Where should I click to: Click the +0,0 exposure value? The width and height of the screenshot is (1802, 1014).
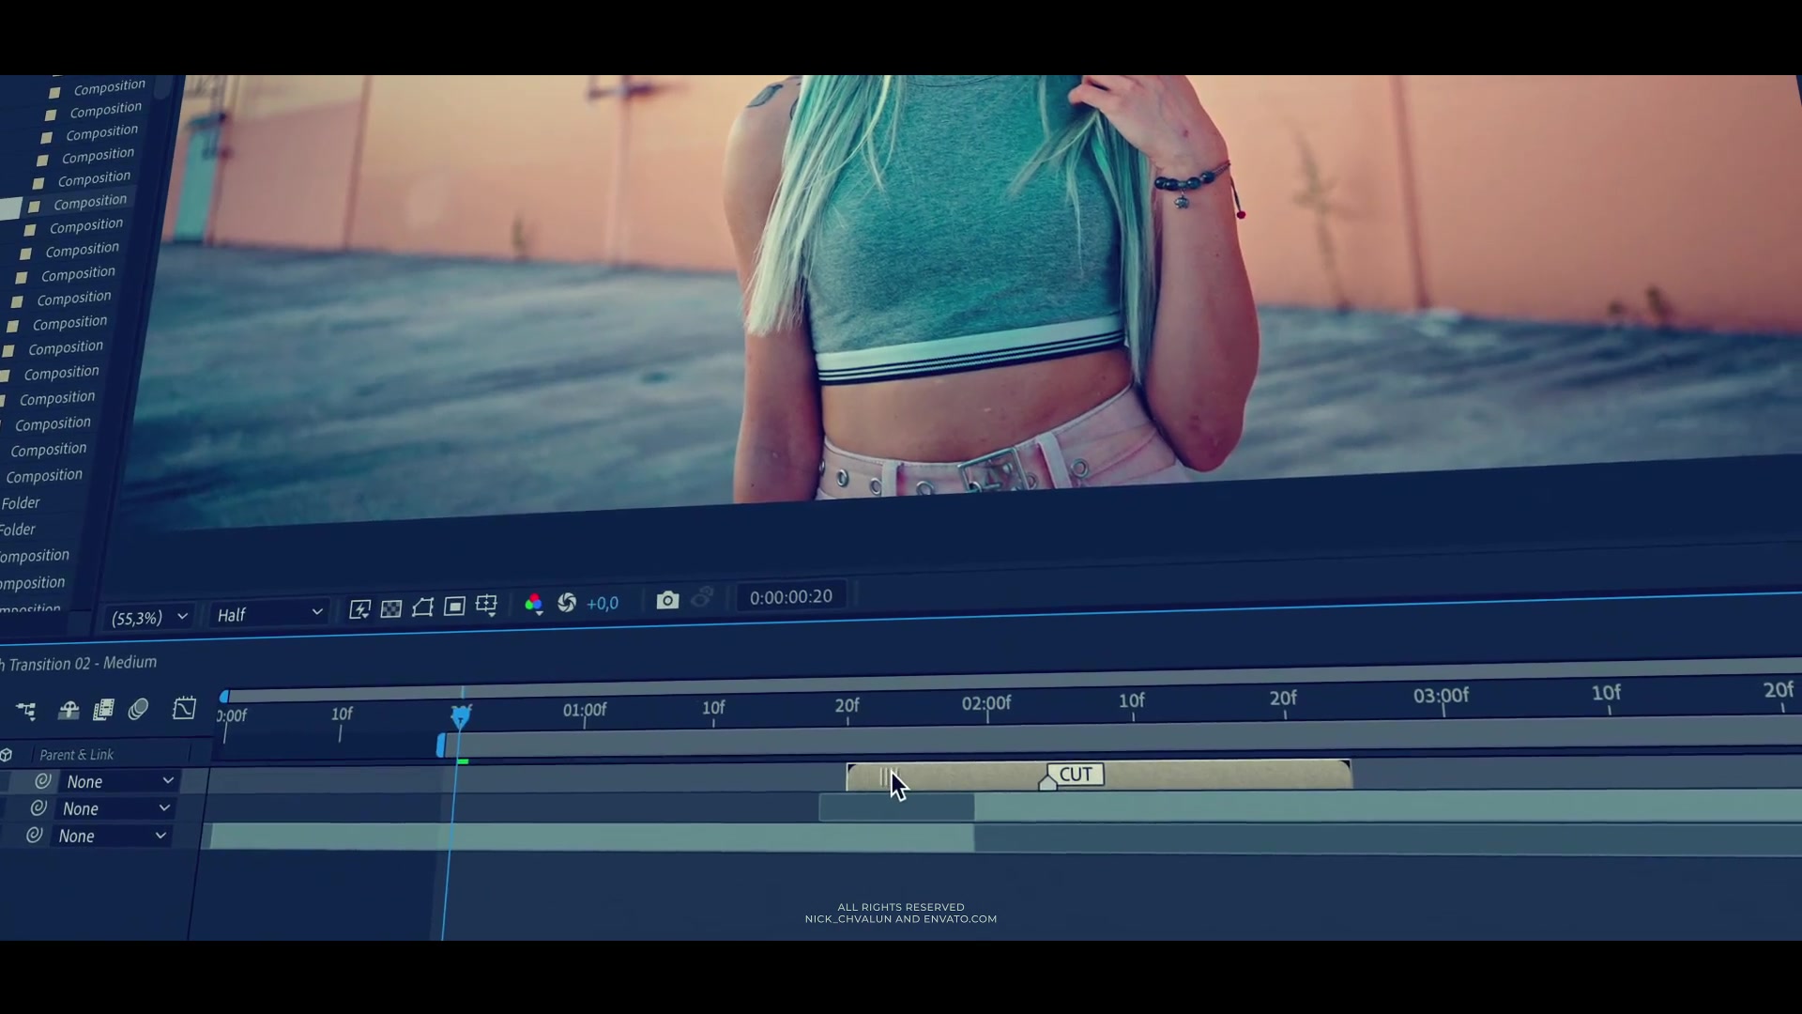click(603, 604)
